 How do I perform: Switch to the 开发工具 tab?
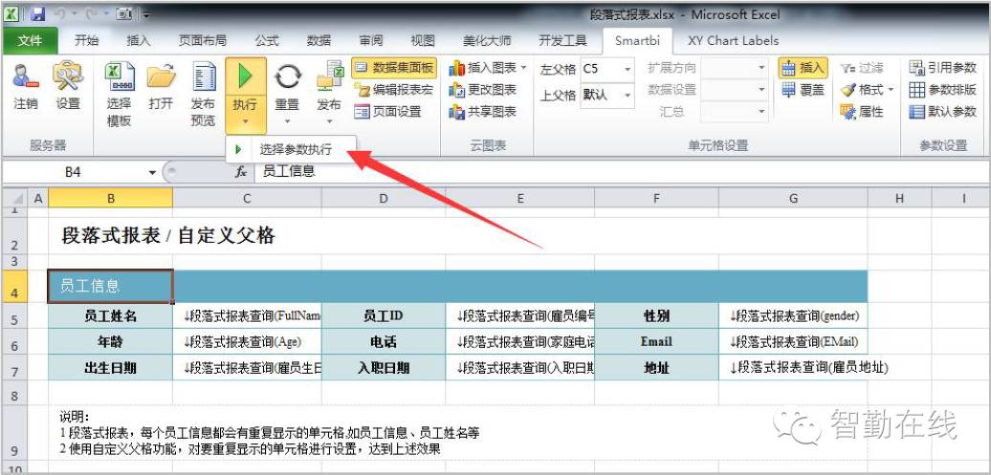click(x=563, y=40)
